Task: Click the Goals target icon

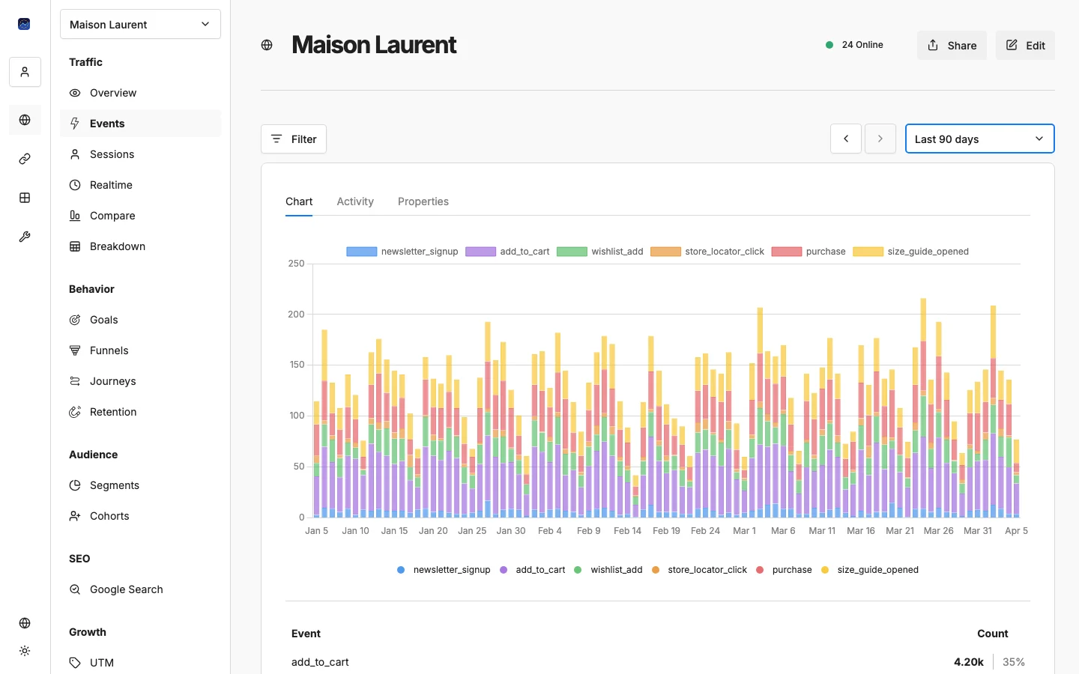Action: coord(75,320)
